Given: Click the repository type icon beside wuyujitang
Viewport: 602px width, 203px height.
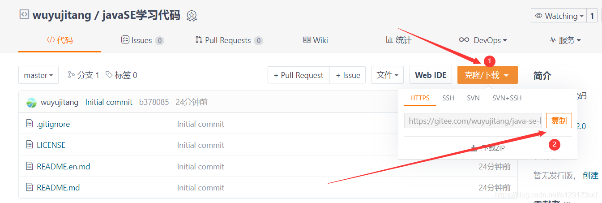Looking at the screenshot, I should tap(24, 15).
